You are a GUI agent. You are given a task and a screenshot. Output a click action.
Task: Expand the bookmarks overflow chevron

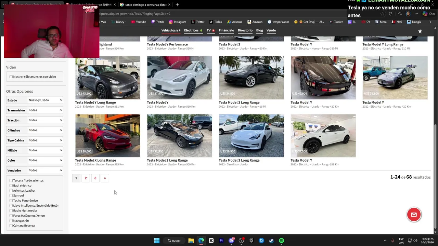[430, 22]
